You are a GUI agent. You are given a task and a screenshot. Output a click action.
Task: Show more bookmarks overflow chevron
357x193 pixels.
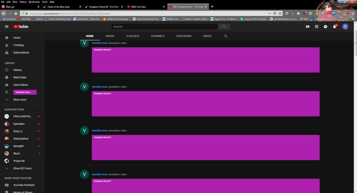coord(353,19)
